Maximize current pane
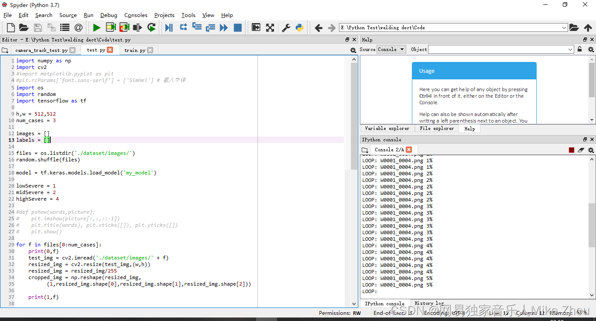 point(256,27)
